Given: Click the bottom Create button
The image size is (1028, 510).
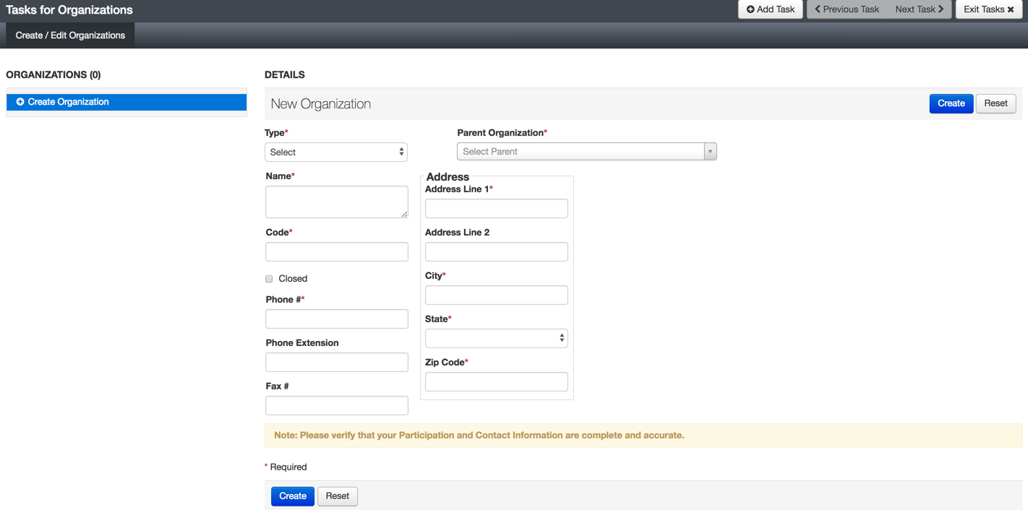Looking at the screenshot, I should (x=293, y=496).
